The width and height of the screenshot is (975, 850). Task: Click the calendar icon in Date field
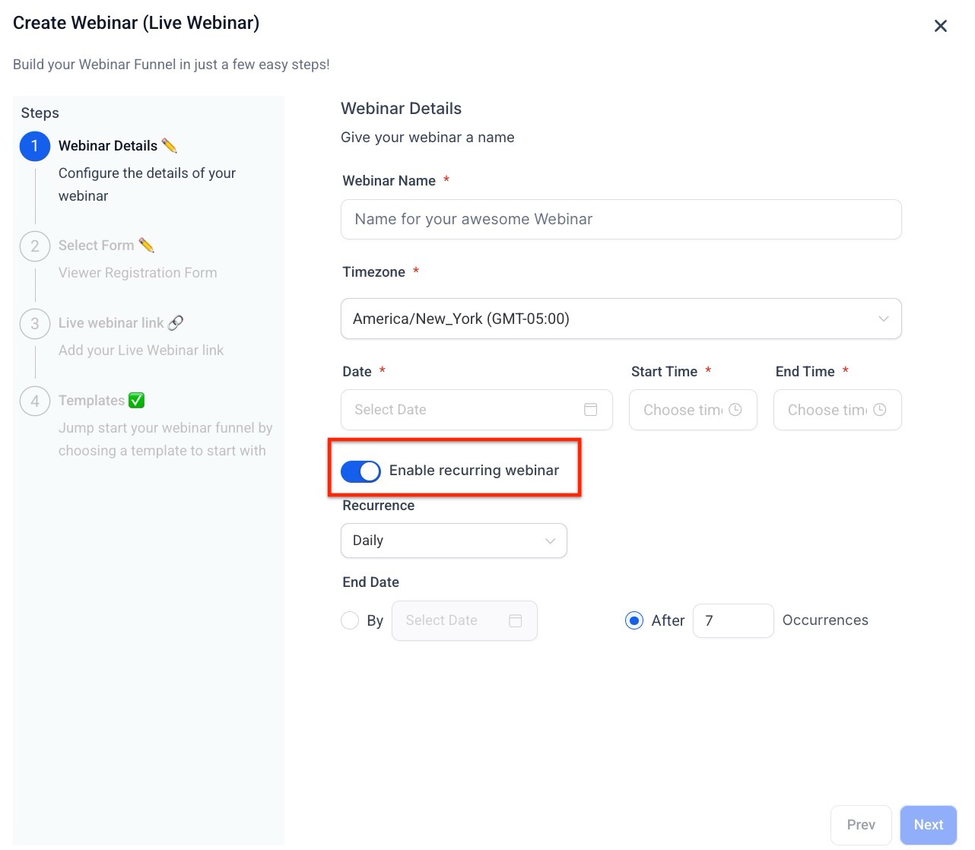tap(590, 410)
